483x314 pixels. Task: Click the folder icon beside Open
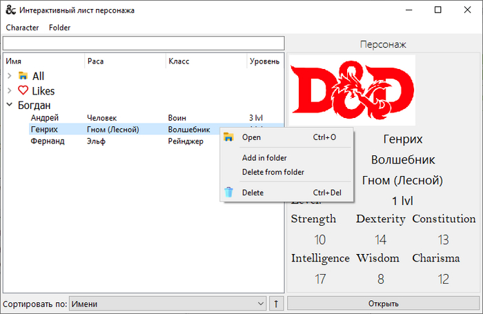228,137
